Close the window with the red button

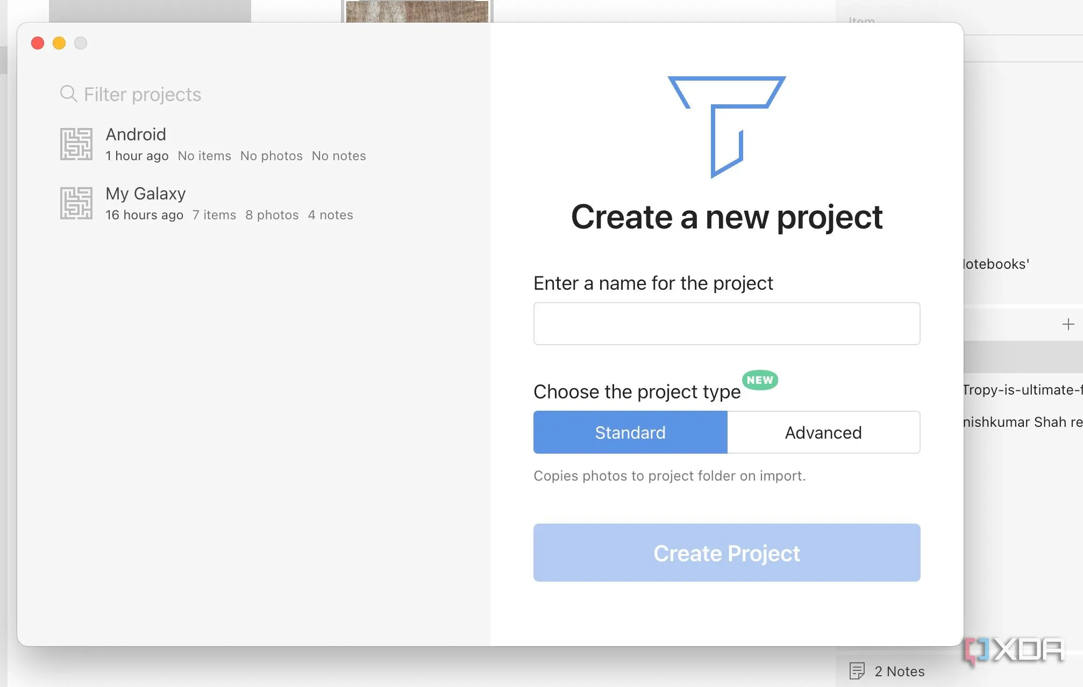[38, 43]
